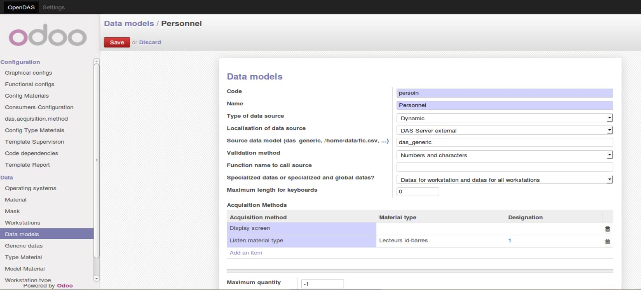Click the Configuration section header
641x290 pixels.
pyautogui.click(x=20, y=62)
